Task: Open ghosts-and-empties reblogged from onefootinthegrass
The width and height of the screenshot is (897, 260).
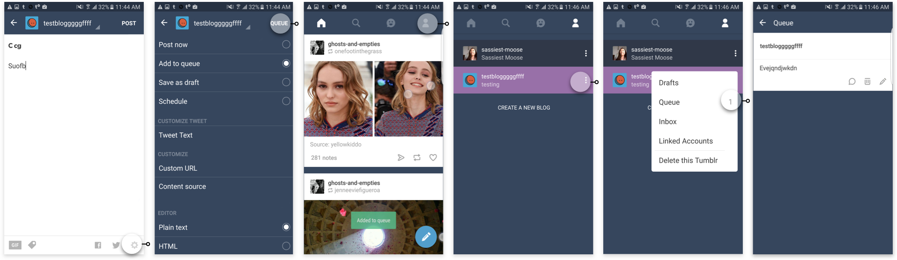Action: [x=354, y=44]
